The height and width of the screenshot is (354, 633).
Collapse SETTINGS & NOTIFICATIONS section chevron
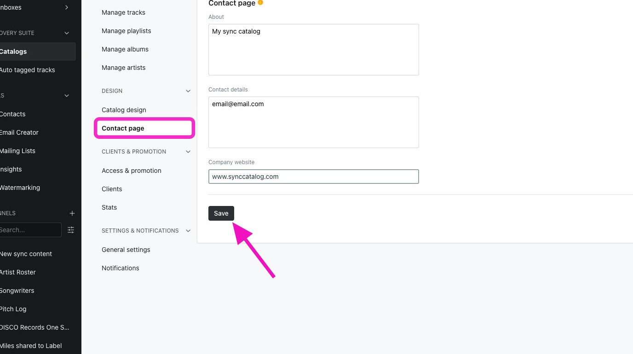[x=188, y=231]
